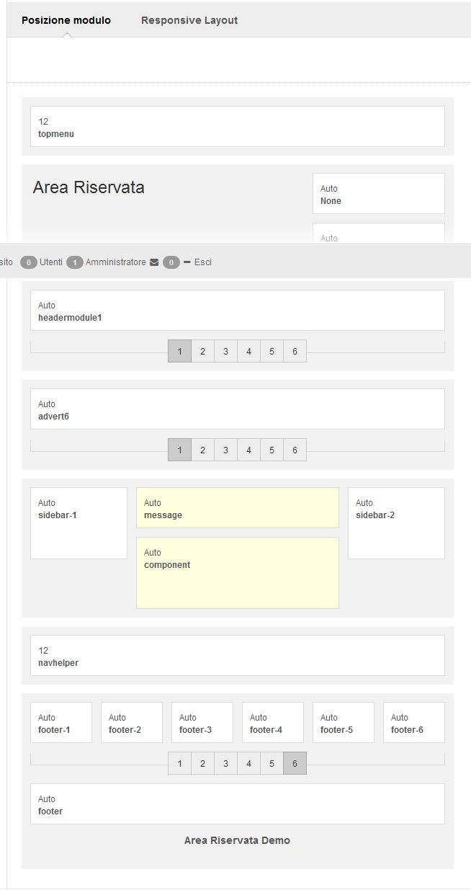This screenshot has width=471, height=890.
Task: Click the component position box
Action: click(x=237, y=572)
